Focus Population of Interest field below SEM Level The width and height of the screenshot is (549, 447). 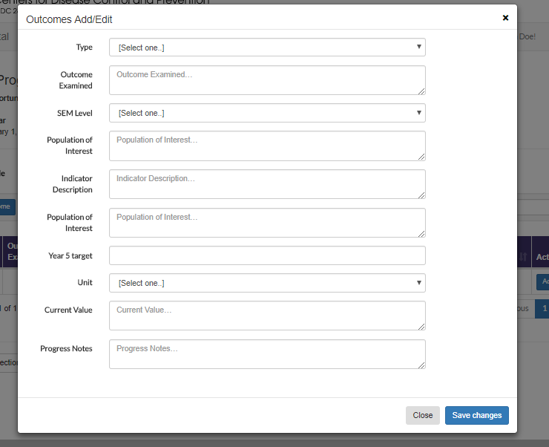[267, 146]
